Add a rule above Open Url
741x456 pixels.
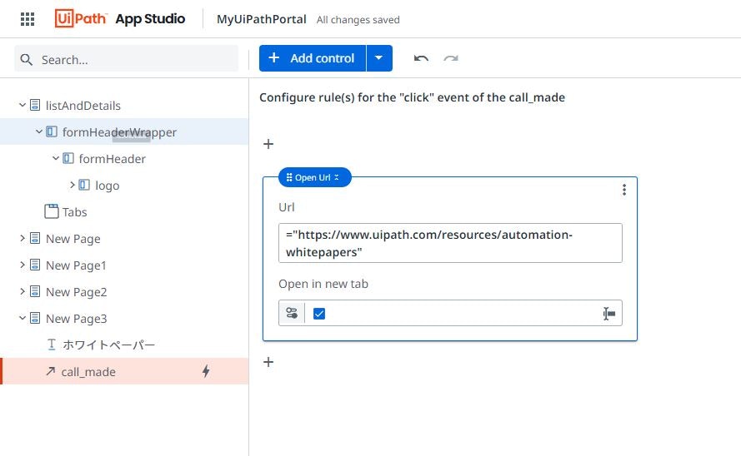268,144
